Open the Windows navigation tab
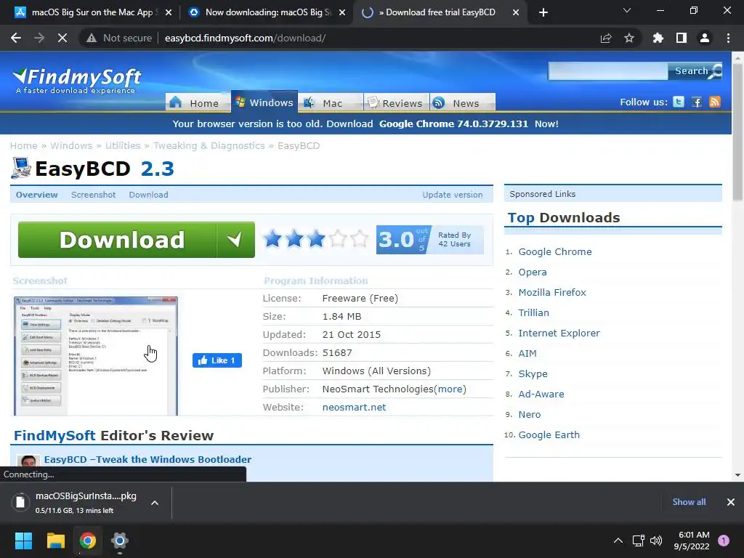The width and height of the screenshot is (744, 558). pos(264,102)
